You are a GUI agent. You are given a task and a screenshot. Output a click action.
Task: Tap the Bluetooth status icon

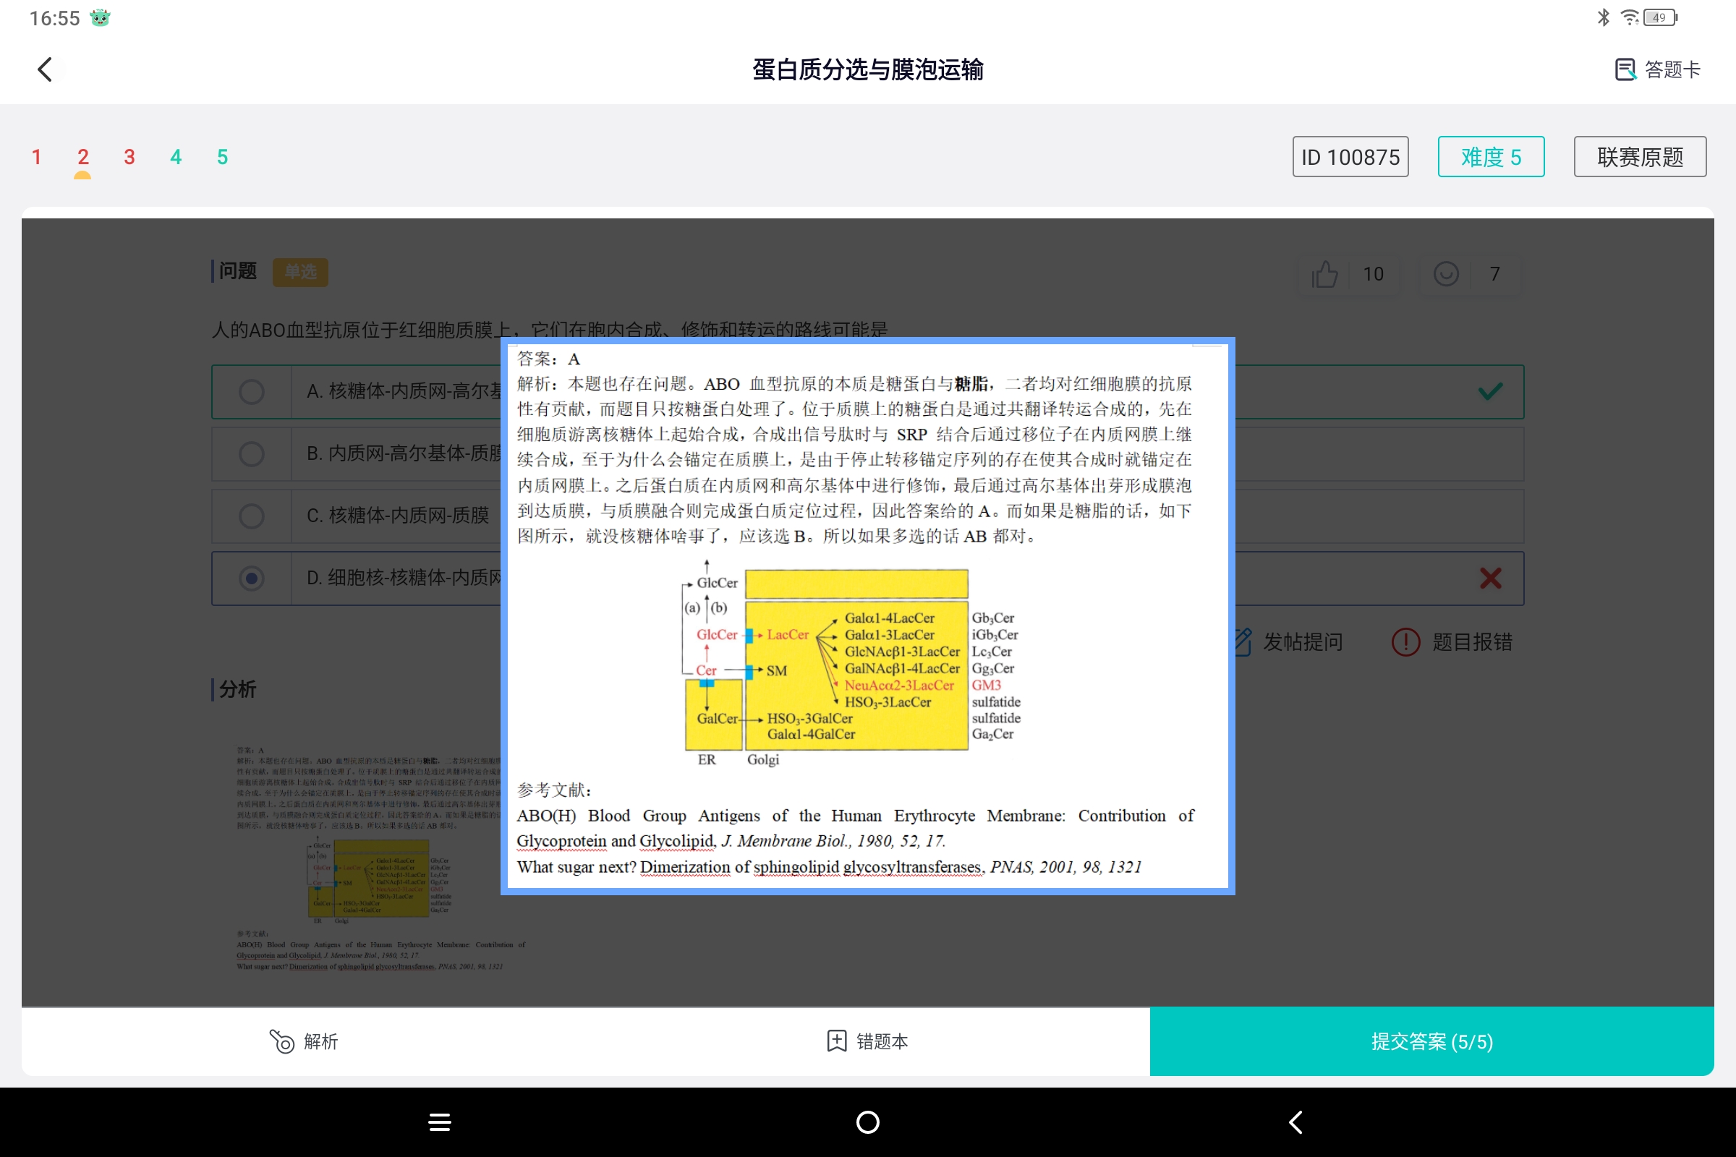[x=1603, y=17]
